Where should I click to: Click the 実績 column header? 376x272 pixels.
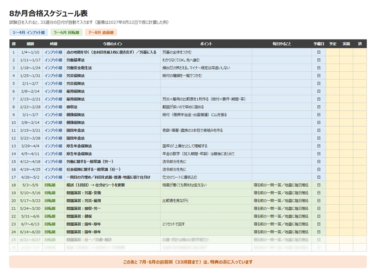(346, 44)
